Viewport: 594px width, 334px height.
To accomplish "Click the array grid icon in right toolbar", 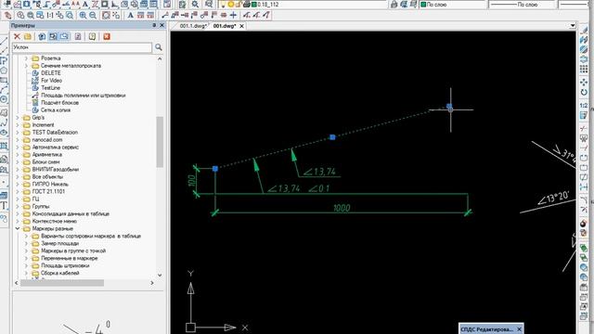I will (584, 70).
